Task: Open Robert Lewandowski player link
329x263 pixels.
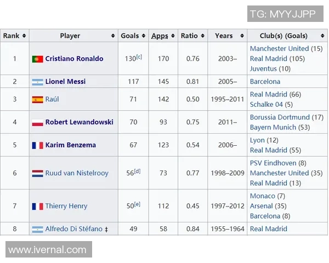Action: (79, 122)
